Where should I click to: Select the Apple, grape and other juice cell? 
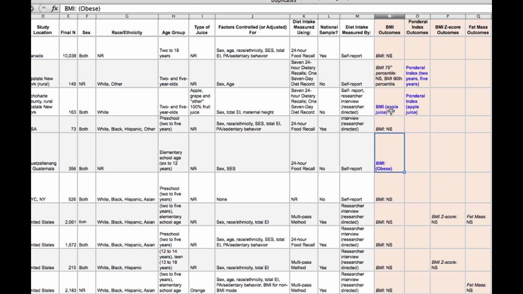202,102
